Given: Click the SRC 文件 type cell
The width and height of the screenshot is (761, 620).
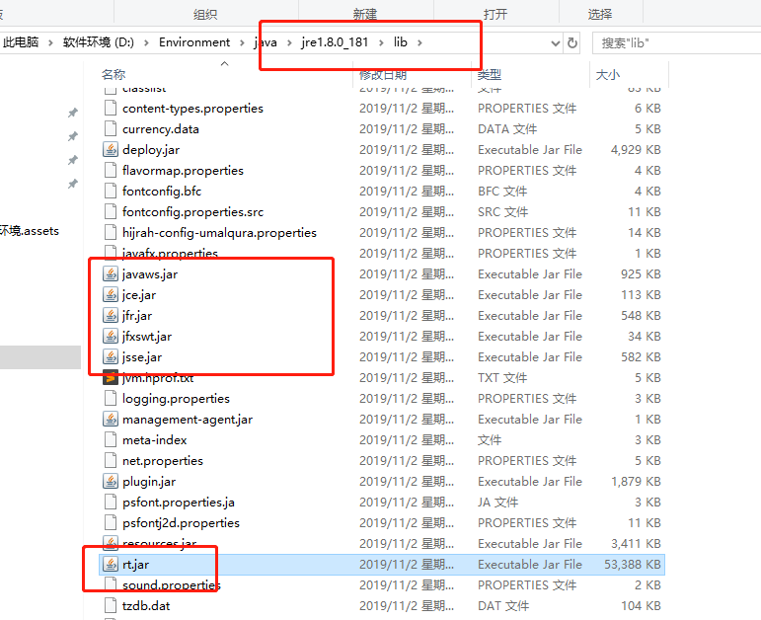Looking at the screenshot, I should [x=502, y=211].
